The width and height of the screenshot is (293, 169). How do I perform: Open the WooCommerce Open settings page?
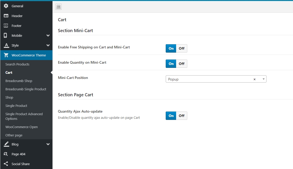(x=22, y=127)
